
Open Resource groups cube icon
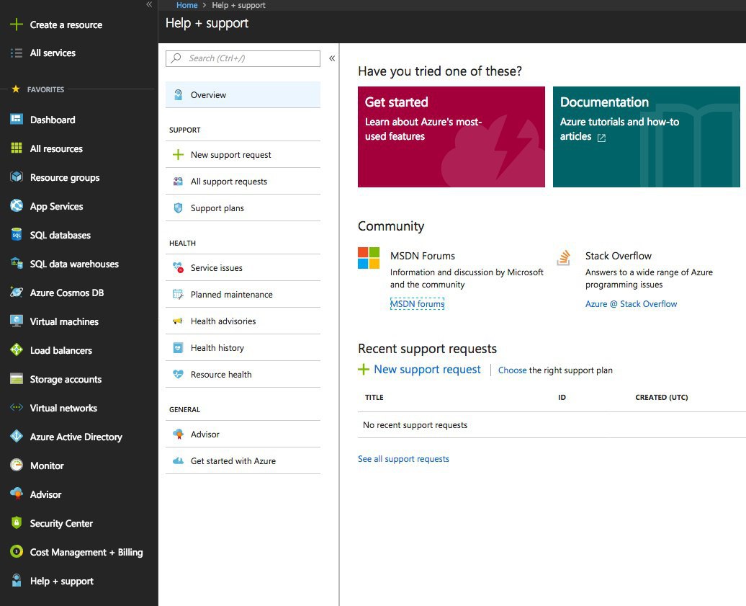pos(16,177)
